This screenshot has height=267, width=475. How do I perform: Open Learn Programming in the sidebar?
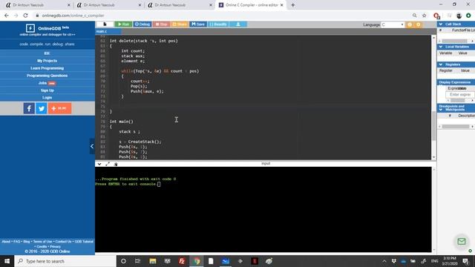(47, 68)
